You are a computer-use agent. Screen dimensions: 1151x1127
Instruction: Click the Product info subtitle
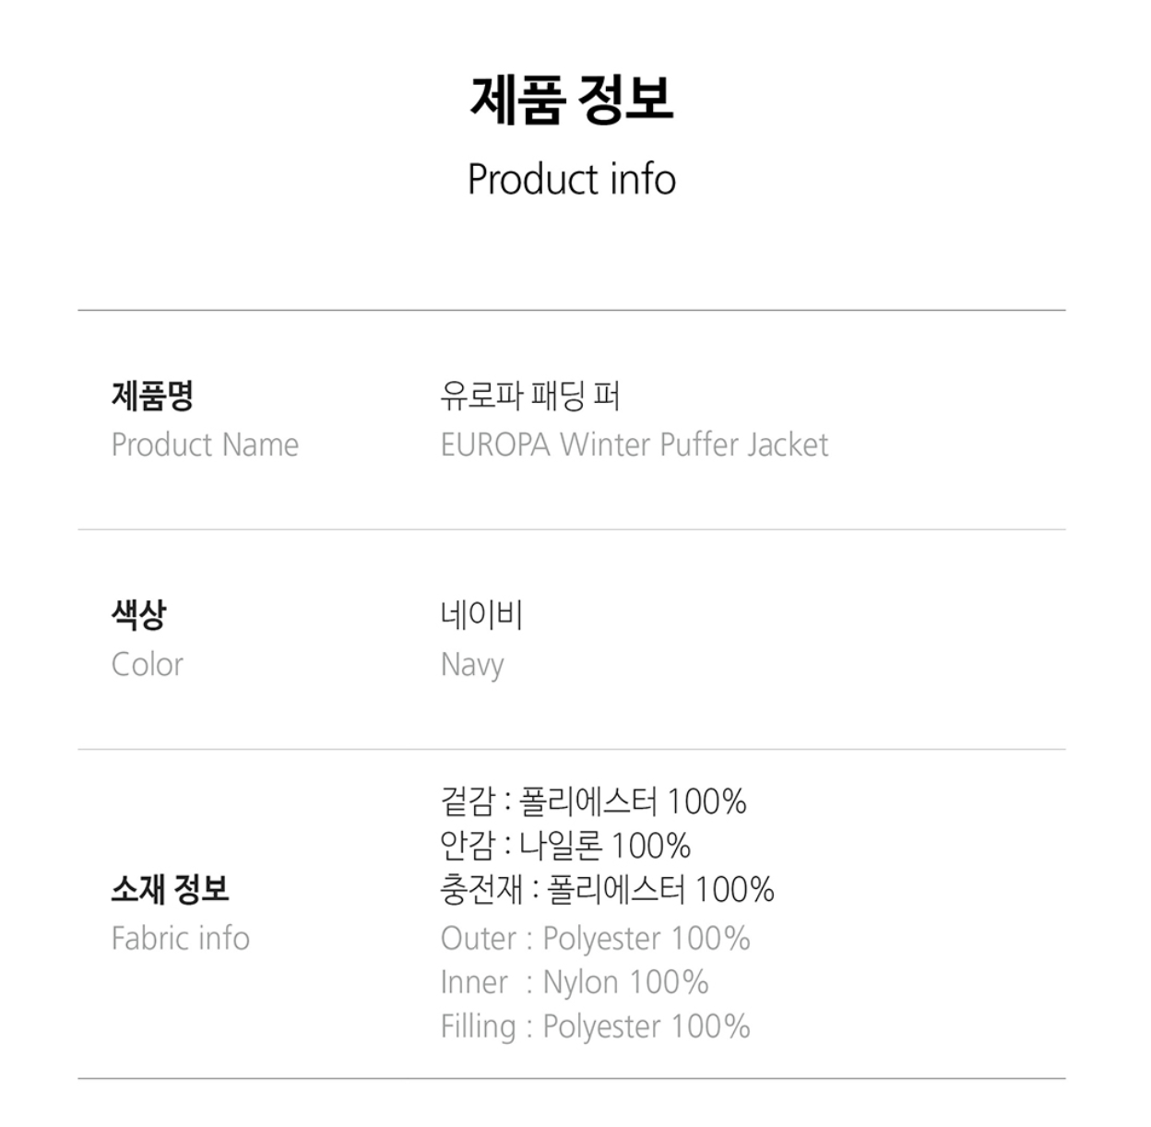572,179
